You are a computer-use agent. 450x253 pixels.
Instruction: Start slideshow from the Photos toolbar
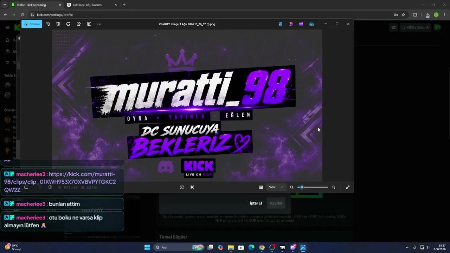[x=89, y=24]
